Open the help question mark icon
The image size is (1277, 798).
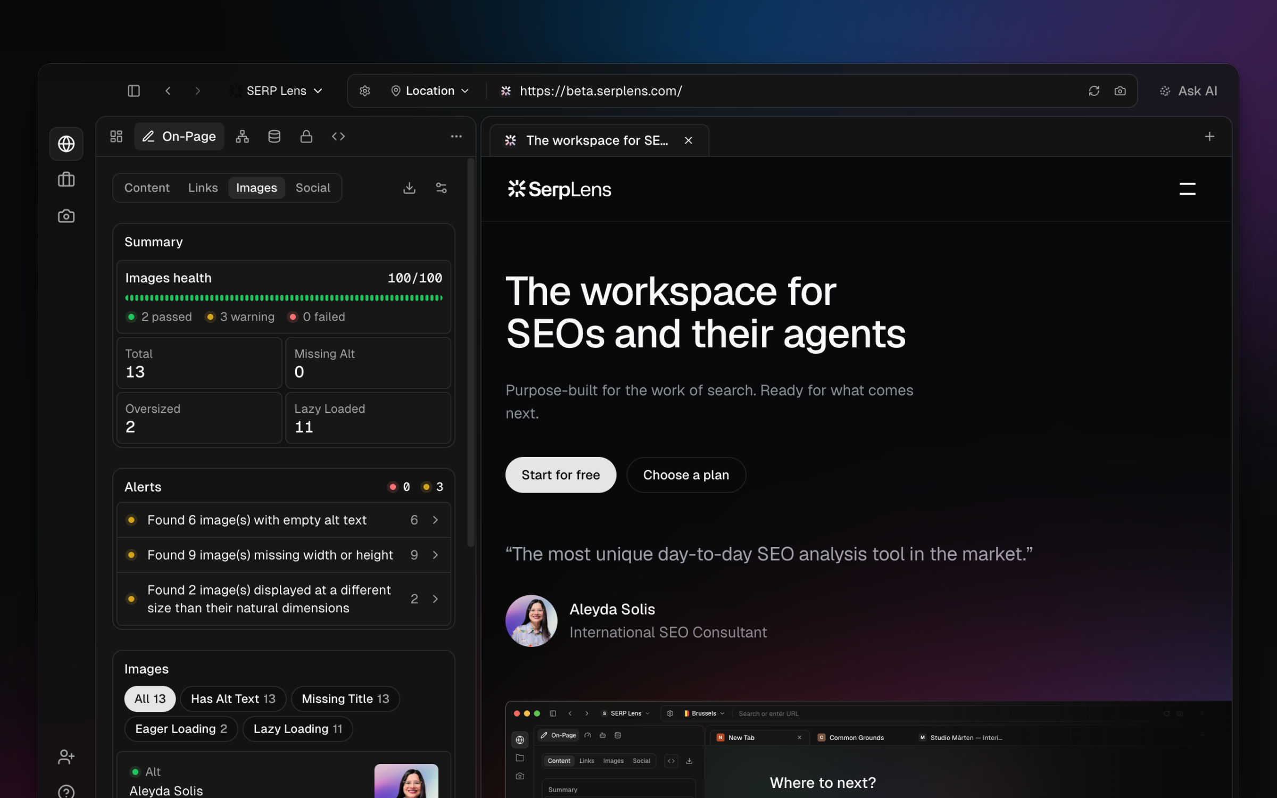(67, 792)
